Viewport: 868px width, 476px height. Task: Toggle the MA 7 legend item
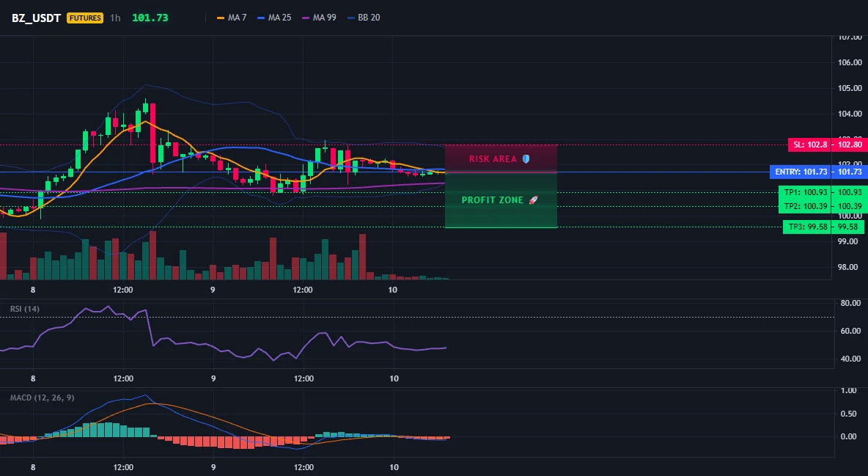[232, 18]
